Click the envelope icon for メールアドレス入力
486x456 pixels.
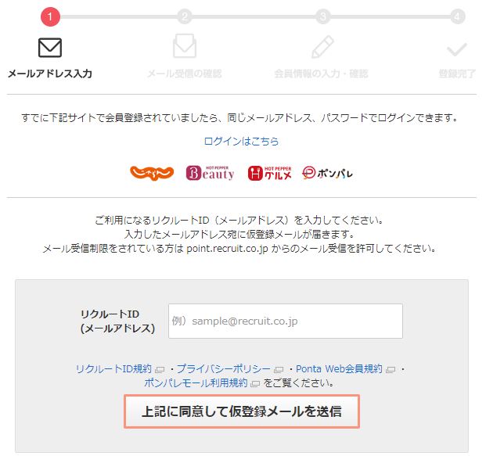pos(50,48)
